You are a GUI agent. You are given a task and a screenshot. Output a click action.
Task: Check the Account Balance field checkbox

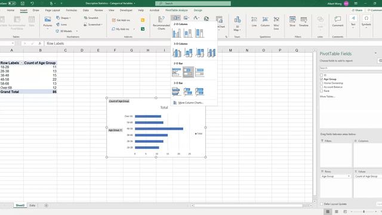pyautogui.click(x=321, y=87)
